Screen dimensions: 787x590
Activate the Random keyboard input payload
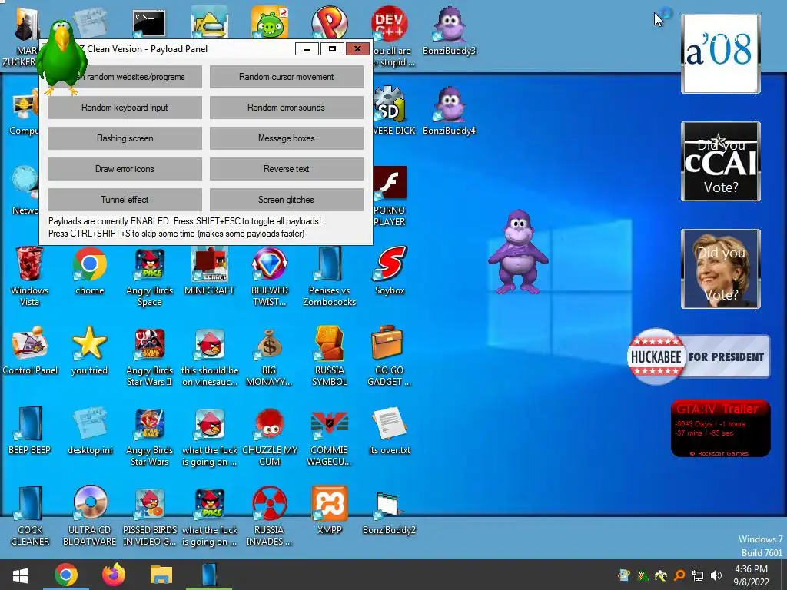tap(125, 108)
